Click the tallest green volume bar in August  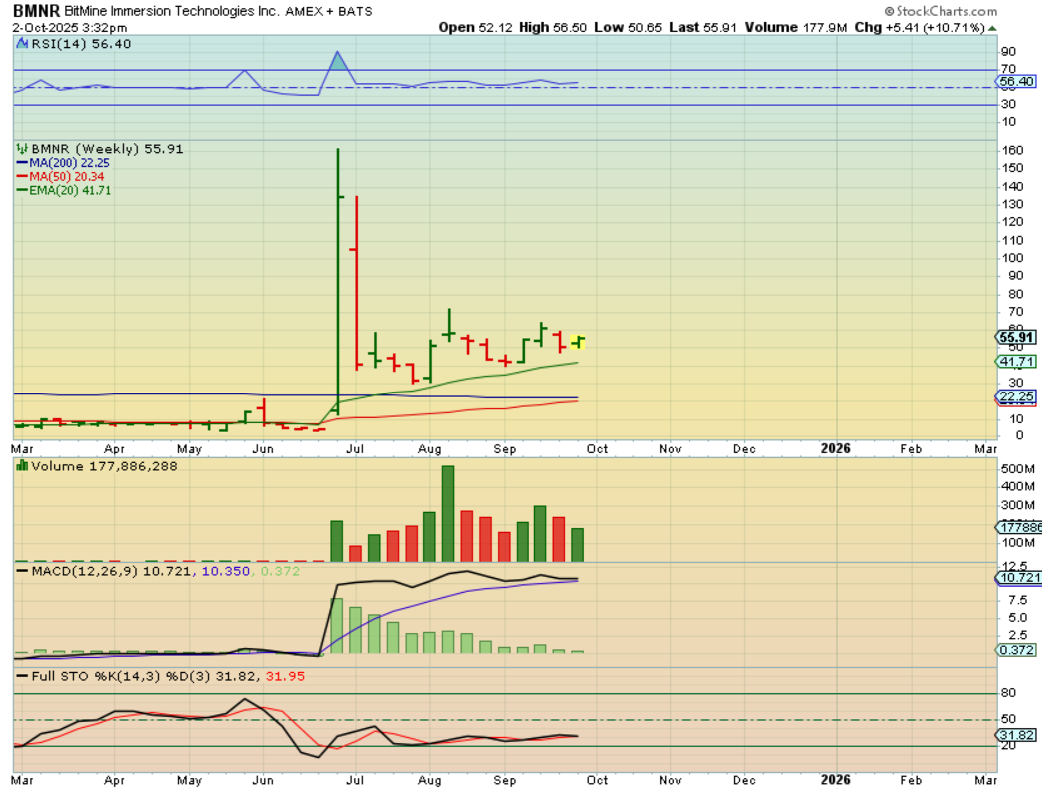pos(448,513)
